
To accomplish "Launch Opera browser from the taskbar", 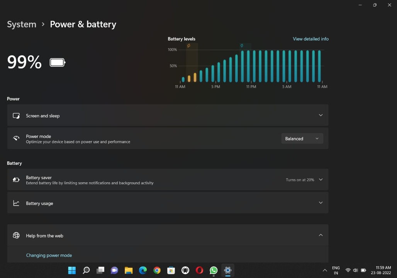I will (199, 270).
